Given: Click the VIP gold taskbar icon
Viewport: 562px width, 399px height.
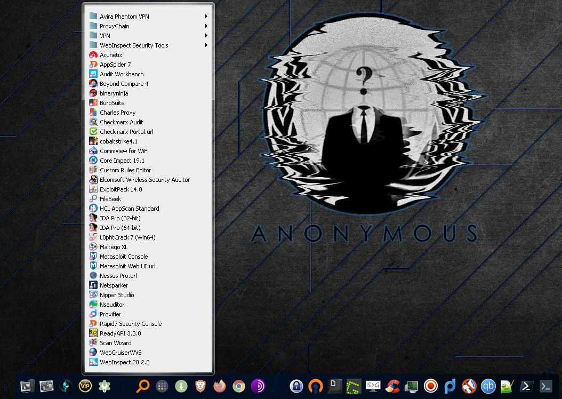Looking at the screenshot, I should 85,386.
